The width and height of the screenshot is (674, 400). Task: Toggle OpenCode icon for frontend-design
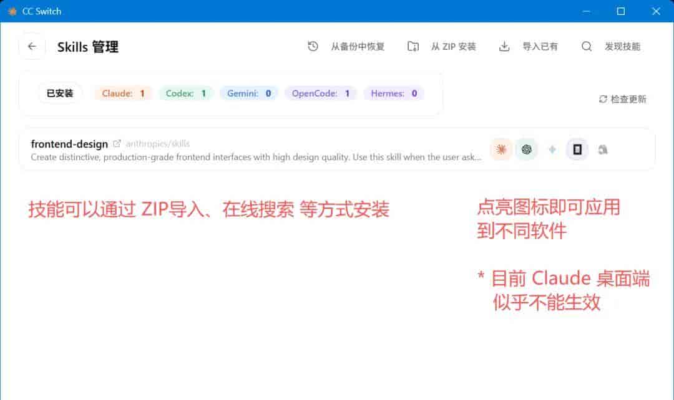tap(577, 150)
